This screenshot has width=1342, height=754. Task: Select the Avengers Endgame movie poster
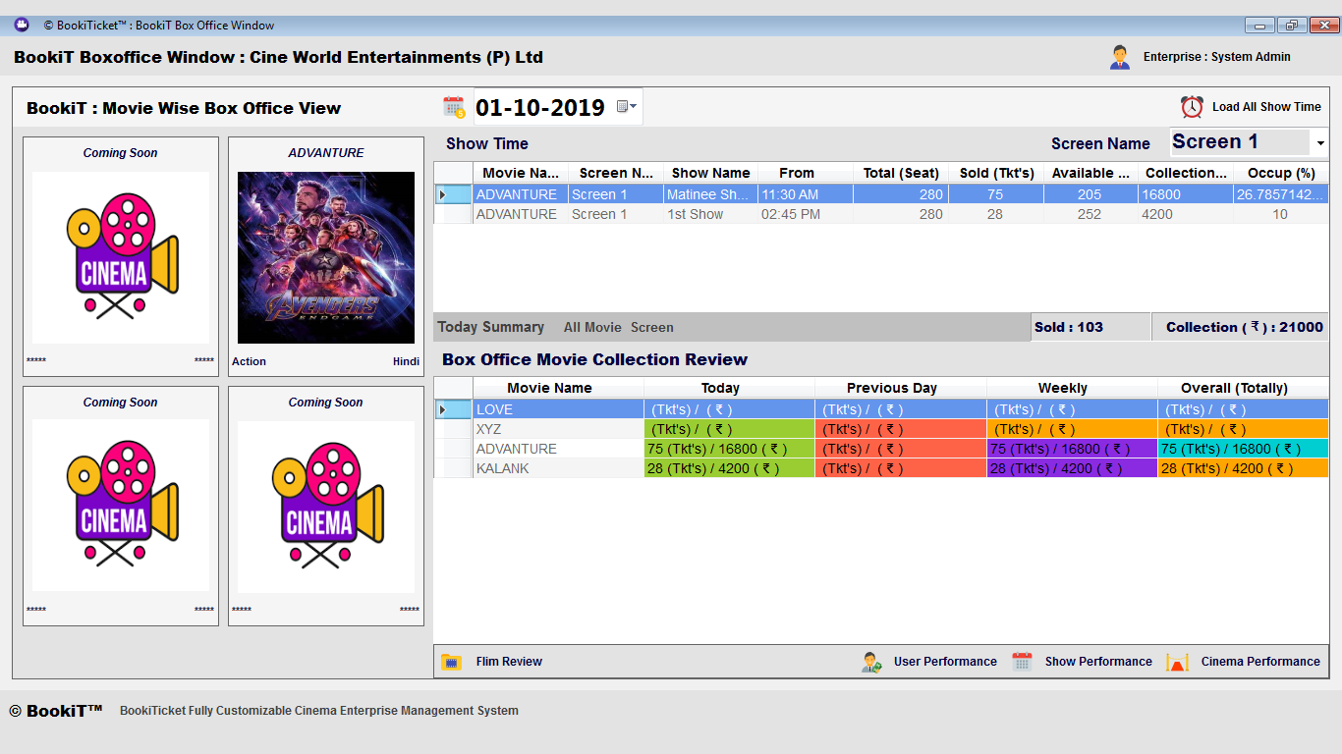(x=325, y=257)
